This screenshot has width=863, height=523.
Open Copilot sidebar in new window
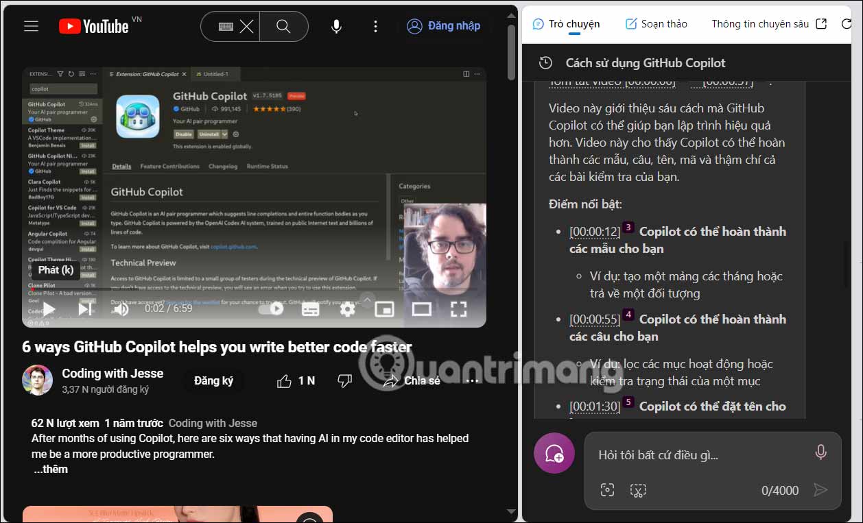(821, 24)
